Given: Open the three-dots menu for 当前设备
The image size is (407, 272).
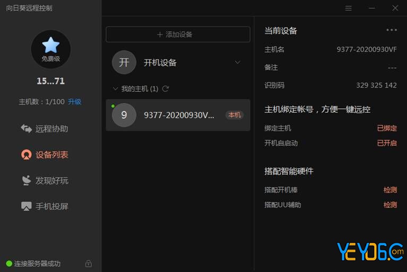Looking at the screenshot, I should point(392,30).
